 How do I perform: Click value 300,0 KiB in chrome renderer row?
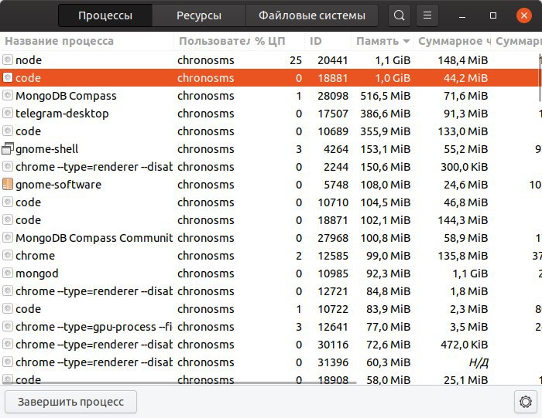[465, 167]
